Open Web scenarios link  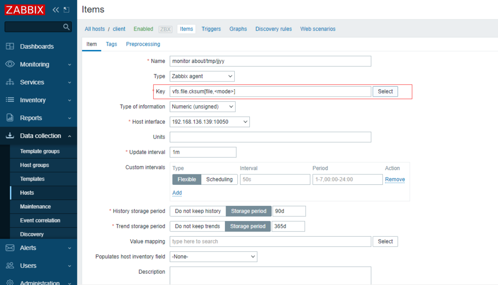(318, 29)
